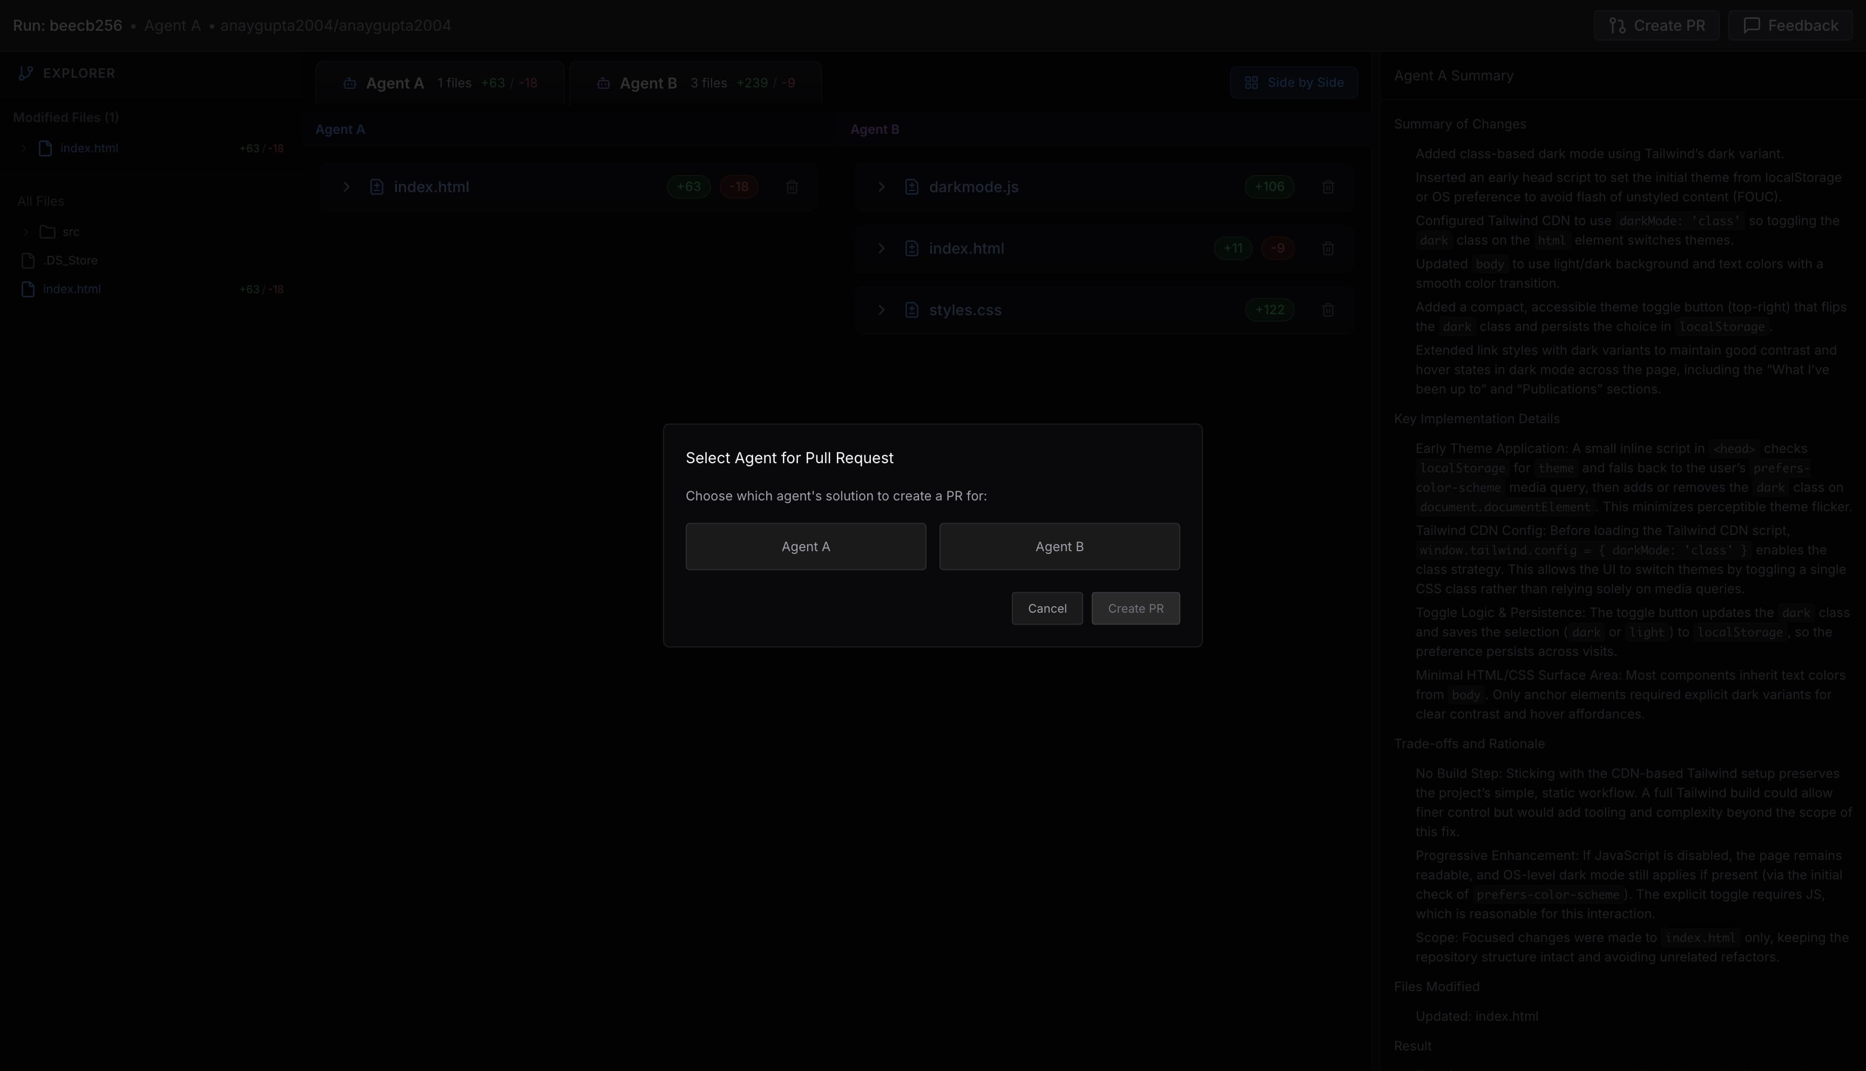Viewport: 1866px width, 1071px height.
Task: Click Create PR in the dialog
Action: (1135, 608)
